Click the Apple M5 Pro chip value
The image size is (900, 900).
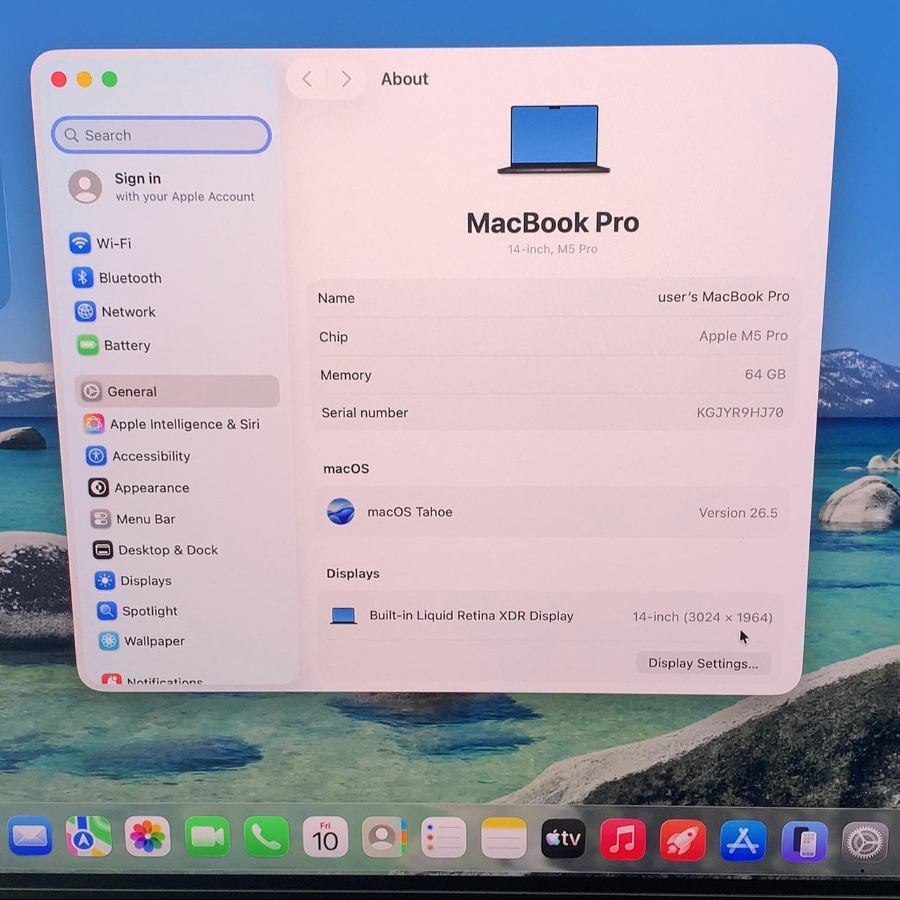(x=743, y=336)
